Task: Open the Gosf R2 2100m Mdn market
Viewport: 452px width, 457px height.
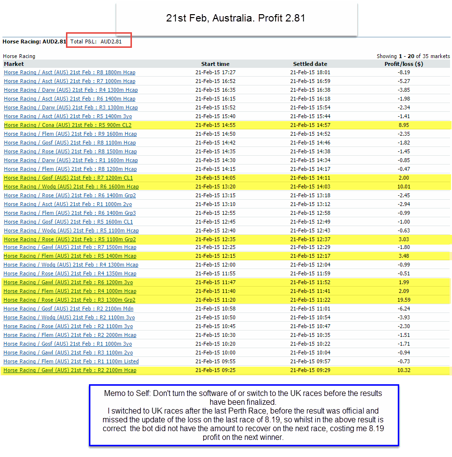Action: (68, 309)
